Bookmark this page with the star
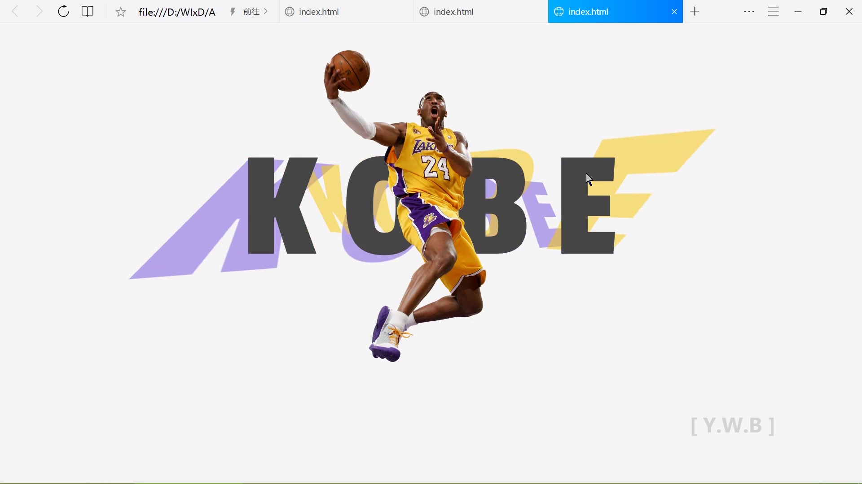The height and width of the screenshot is (484, 862). click(121, 12)
